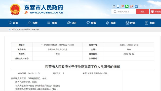The height and width of the screenshot is (91, 161).
Task: Go to 公开 with the eye icon
Action: (72, 23)
